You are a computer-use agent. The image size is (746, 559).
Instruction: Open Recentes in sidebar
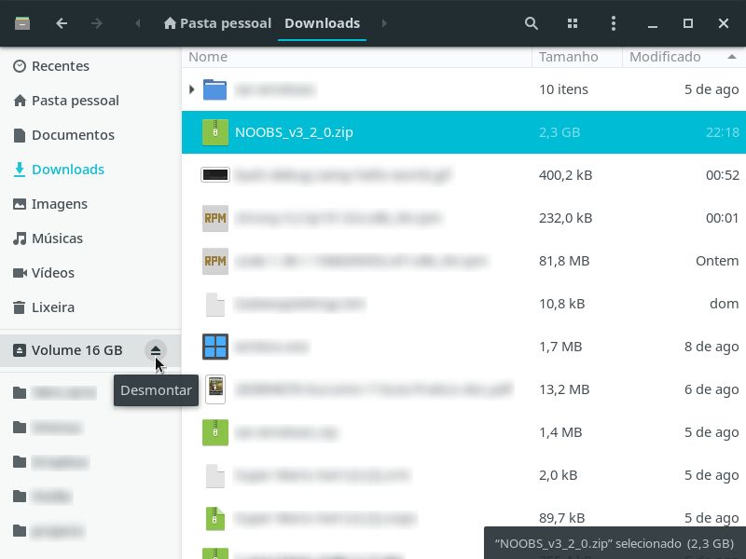pos(60,66)
